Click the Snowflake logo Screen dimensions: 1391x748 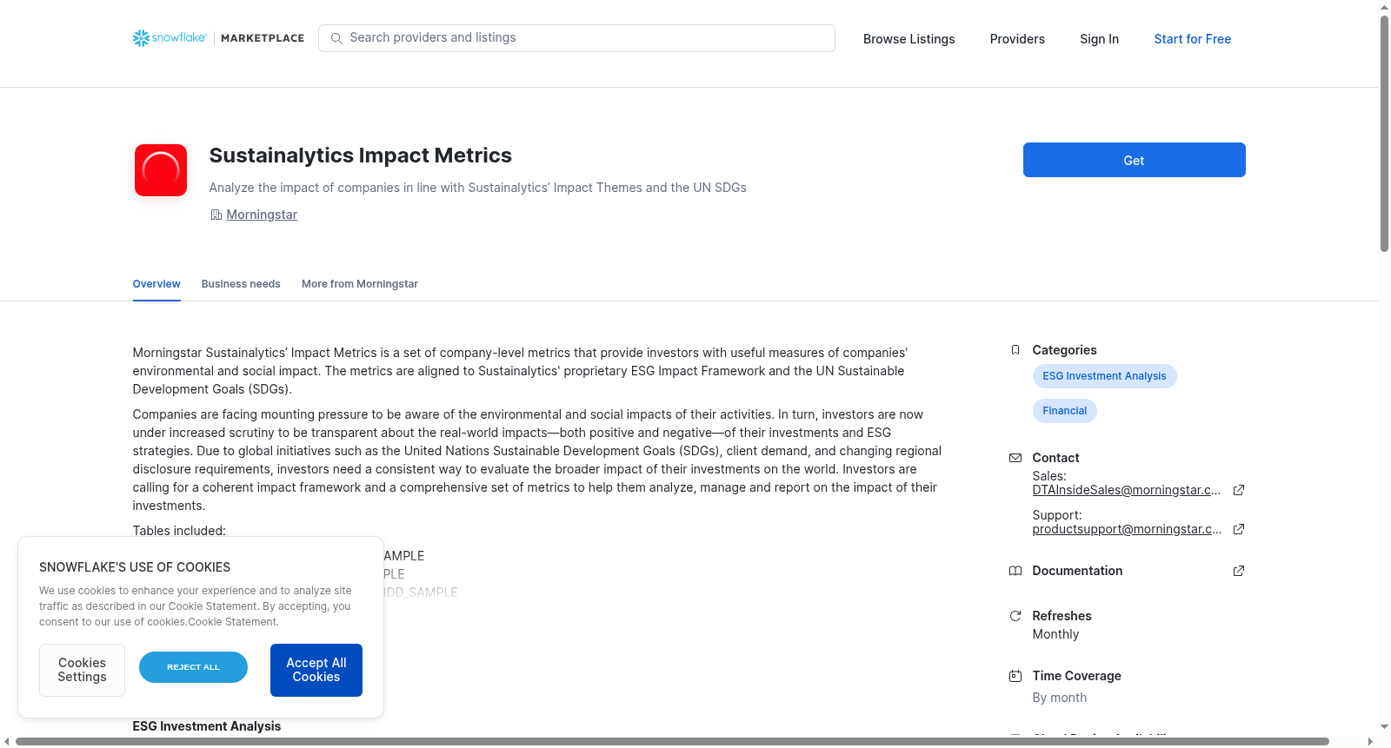point(170,38)
